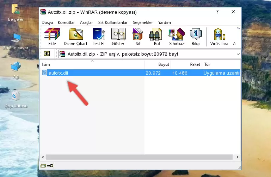Sort by Tür column header
Viewport: 271px width, 177px height.
click(221, 64)
